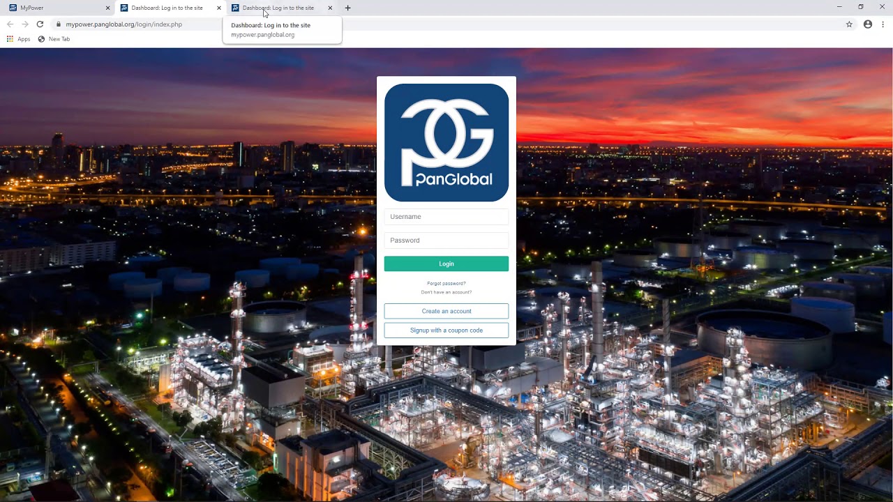Viewport: 893px width, 502px height.
Task: Bookmark this page with the star
Action: [849, 24]
